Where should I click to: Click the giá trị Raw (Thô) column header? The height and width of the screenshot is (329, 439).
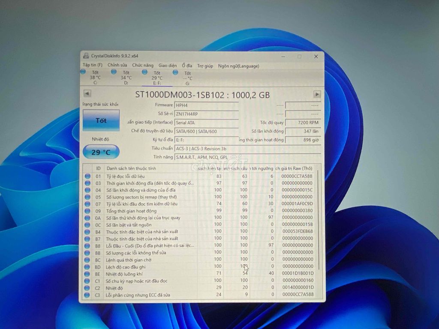coord(294,168)
